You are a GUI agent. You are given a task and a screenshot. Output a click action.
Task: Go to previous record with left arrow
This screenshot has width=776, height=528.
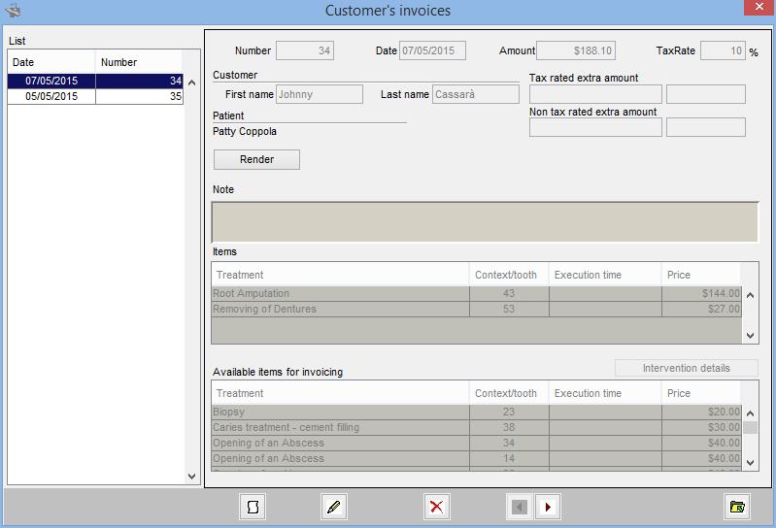[520, 507]
